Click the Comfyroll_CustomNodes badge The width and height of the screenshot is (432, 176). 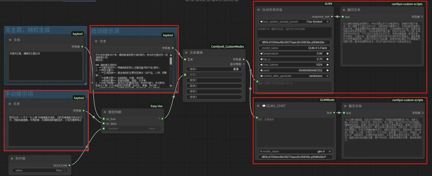(227, 47)
